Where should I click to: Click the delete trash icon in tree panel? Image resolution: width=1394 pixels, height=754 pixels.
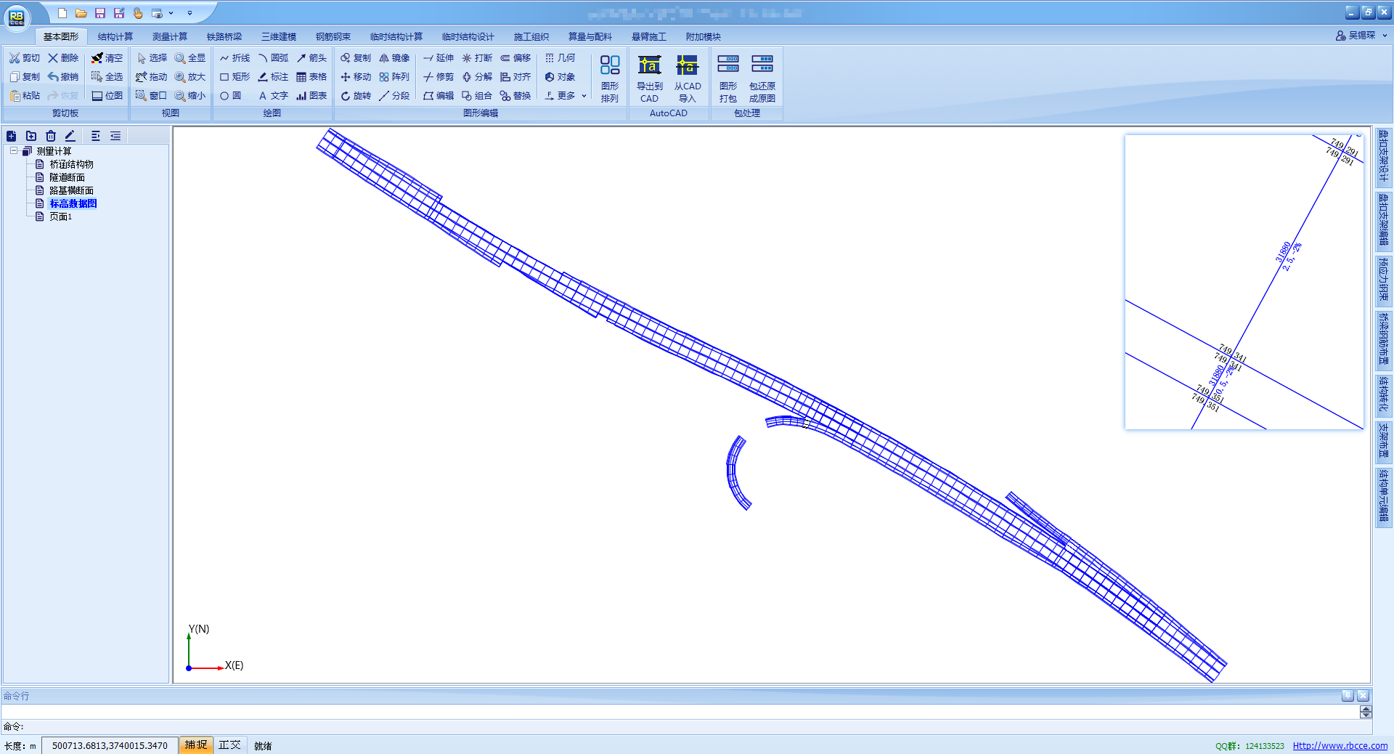(x=51, y=136)
